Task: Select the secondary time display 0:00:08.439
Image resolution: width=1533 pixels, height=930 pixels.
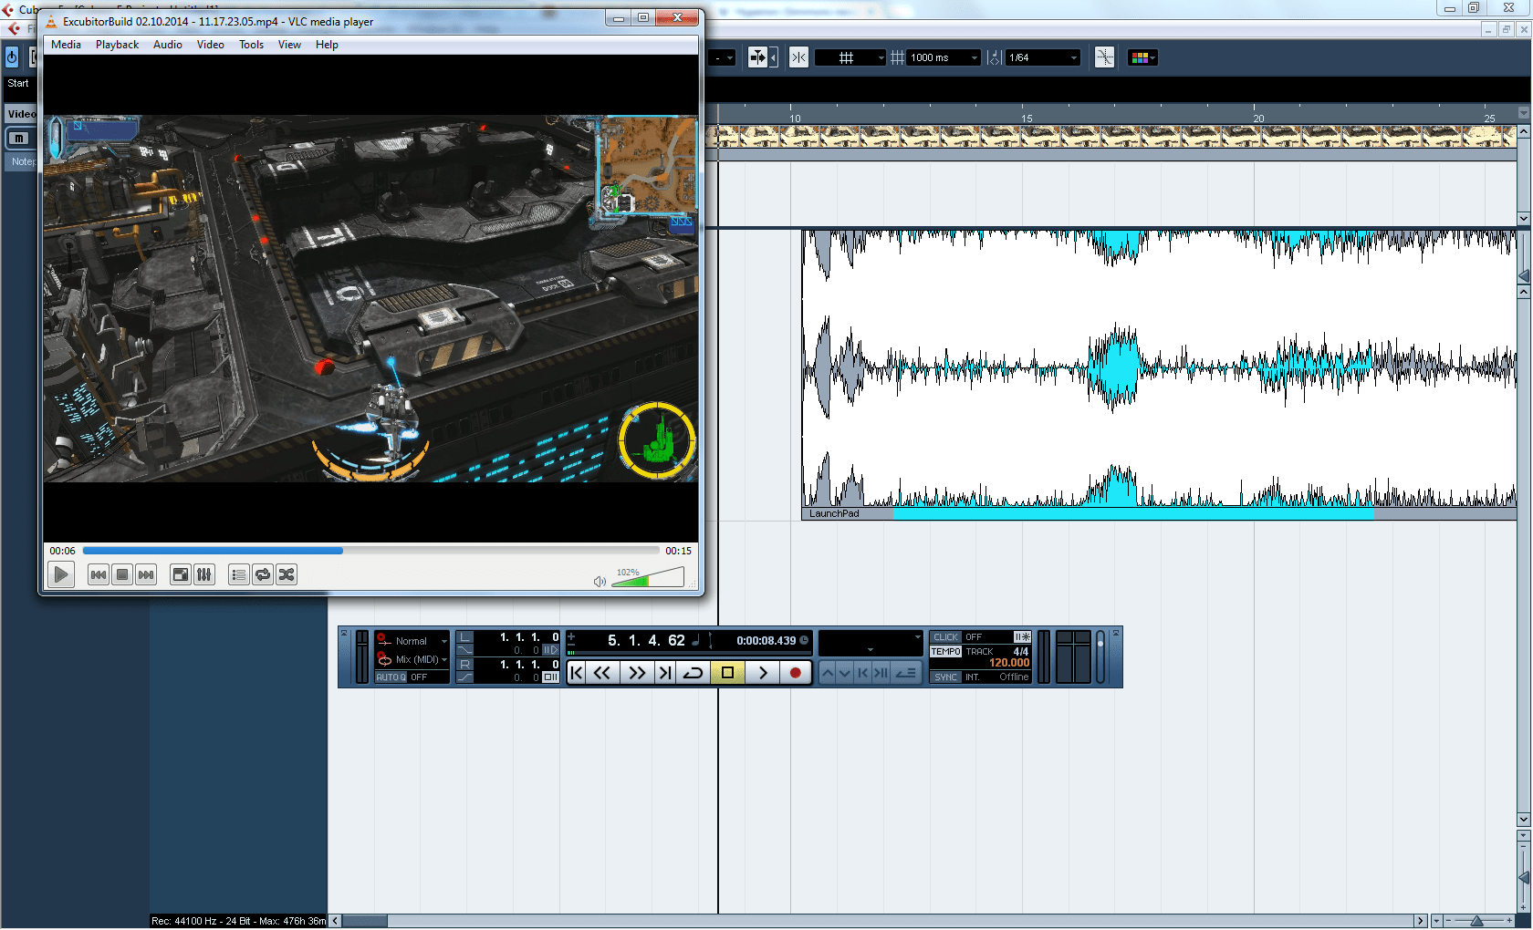Action: [x=766, y=641]
